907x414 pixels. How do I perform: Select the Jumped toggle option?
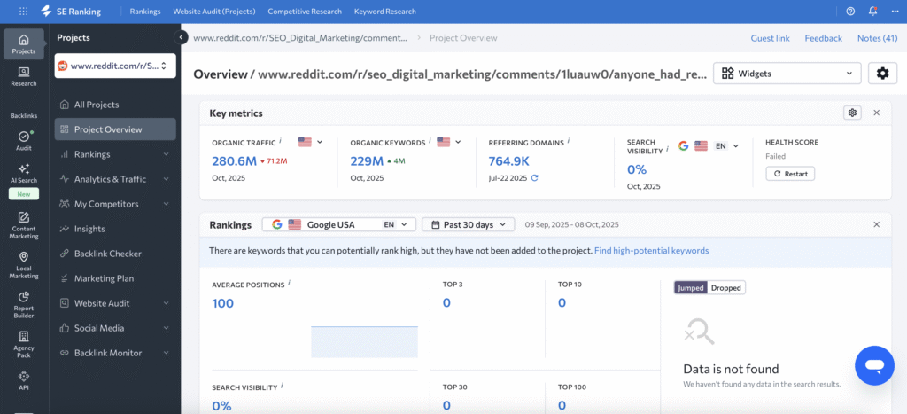[x=691, y=287]
